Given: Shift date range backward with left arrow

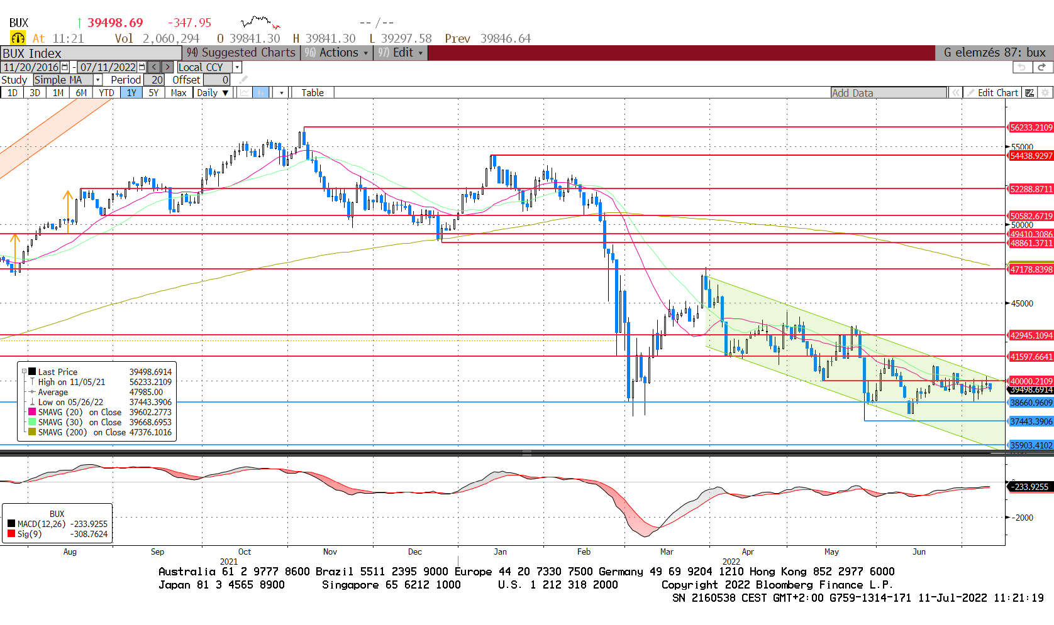Looking at the screenshot, I should (154, 67).
